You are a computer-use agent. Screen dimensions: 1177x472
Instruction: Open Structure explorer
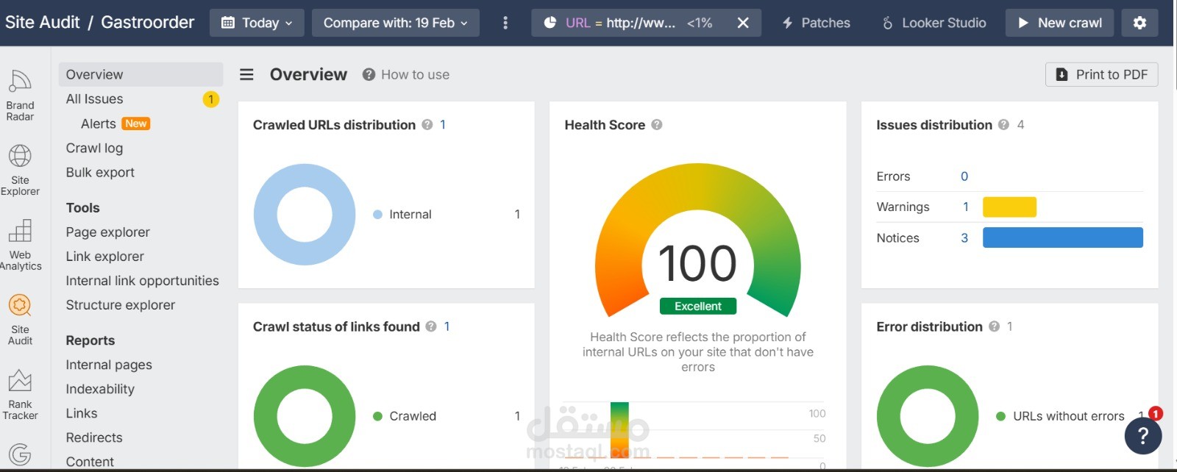(120, 304)
